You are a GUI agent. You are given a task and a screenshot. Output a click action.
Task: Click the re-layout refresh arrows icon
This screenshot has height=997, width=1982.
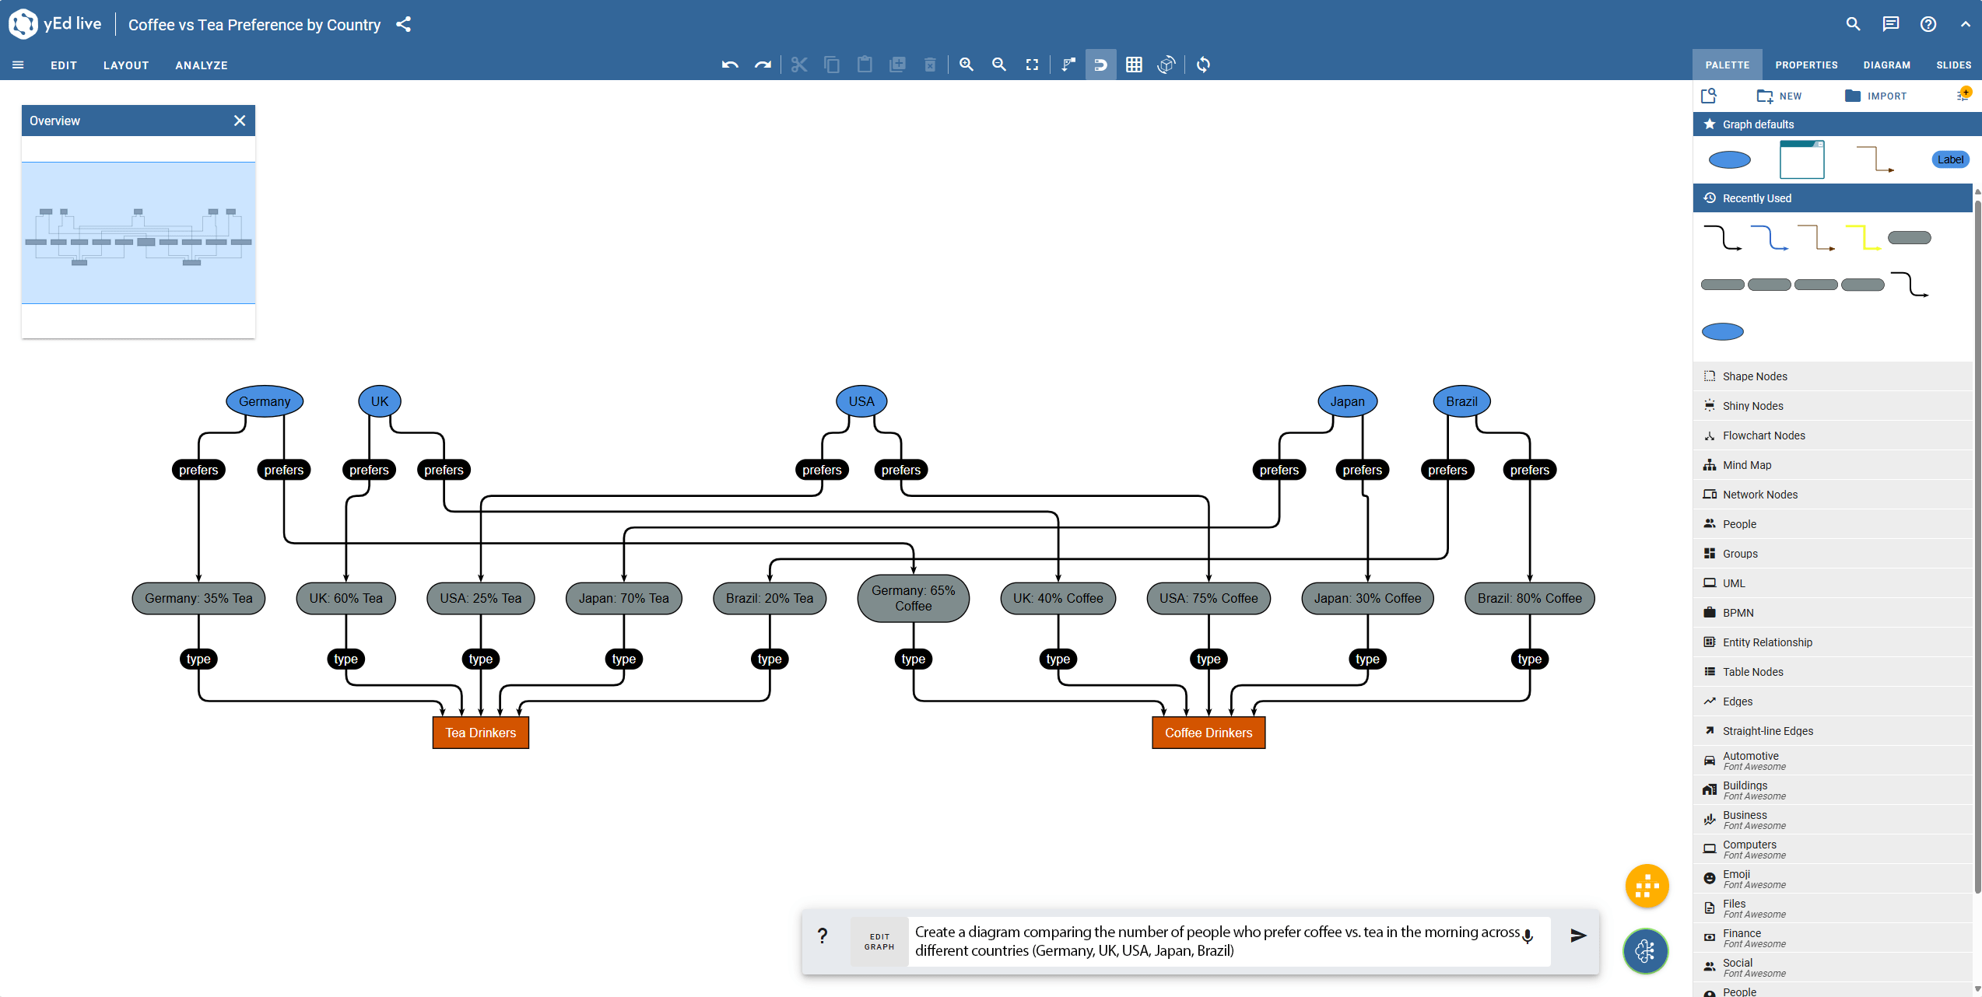pos(1203,65)
